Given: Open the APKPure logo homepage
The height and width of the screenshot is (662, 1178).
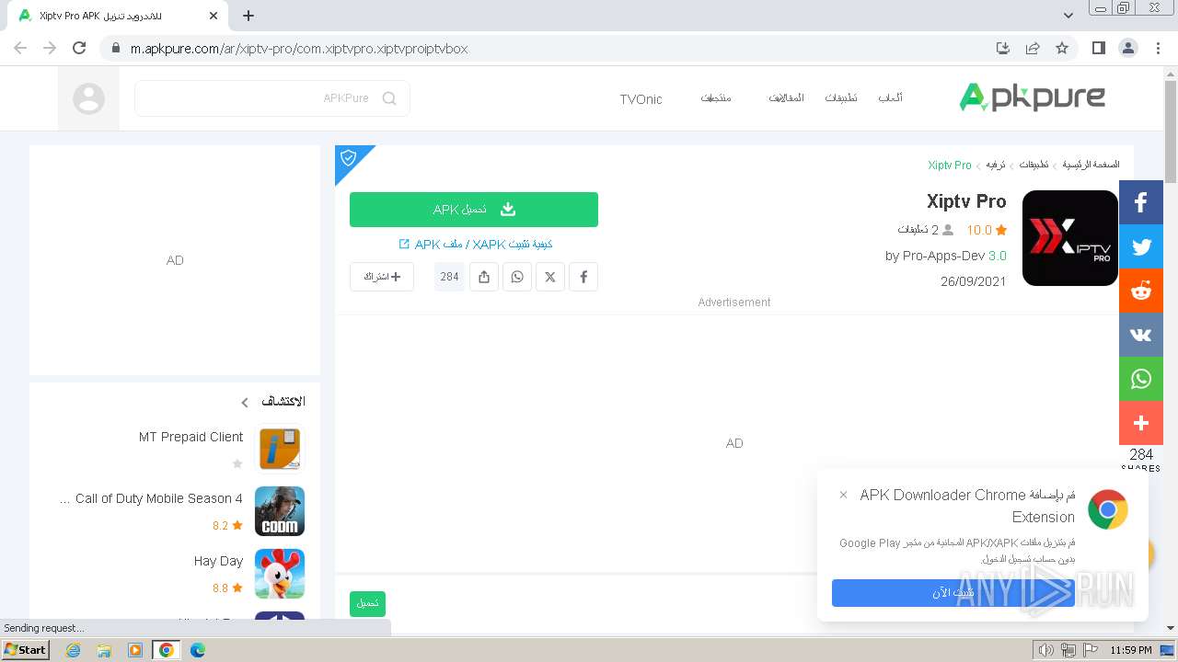Looking at the screenshot, I should (x=1032, y=97).
